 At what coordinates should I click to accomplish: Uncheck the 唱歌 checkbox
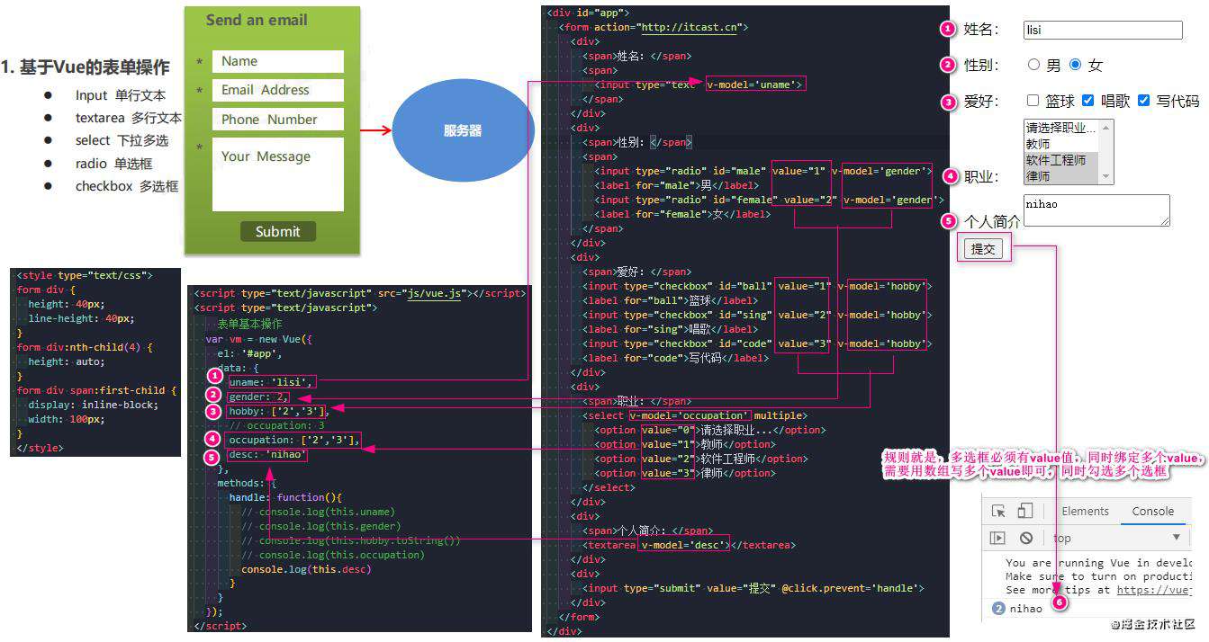[x=1087, y=101]
